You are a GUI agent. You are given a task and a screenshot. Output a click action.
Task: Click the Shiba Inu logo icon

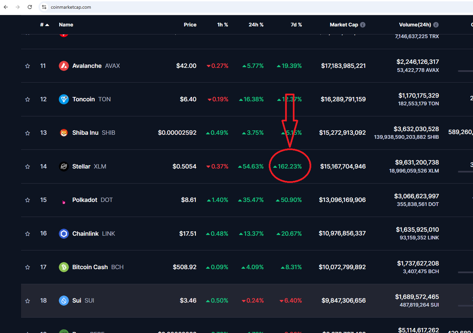coord(64,133)
